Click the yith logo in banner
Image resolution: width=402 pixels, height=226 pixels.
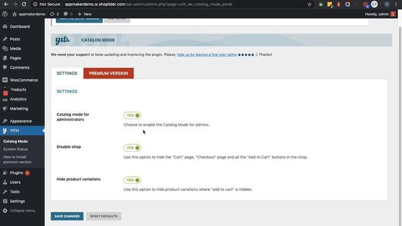[x=62, y=40]
